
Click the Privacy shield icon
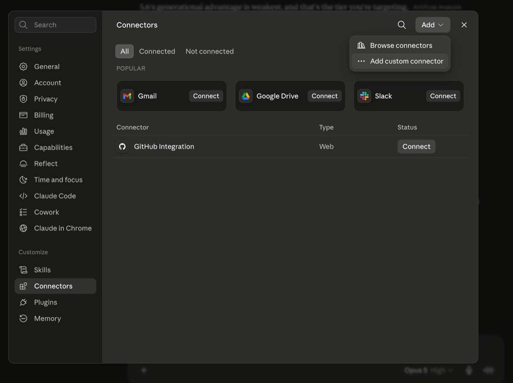click(24, 99)
